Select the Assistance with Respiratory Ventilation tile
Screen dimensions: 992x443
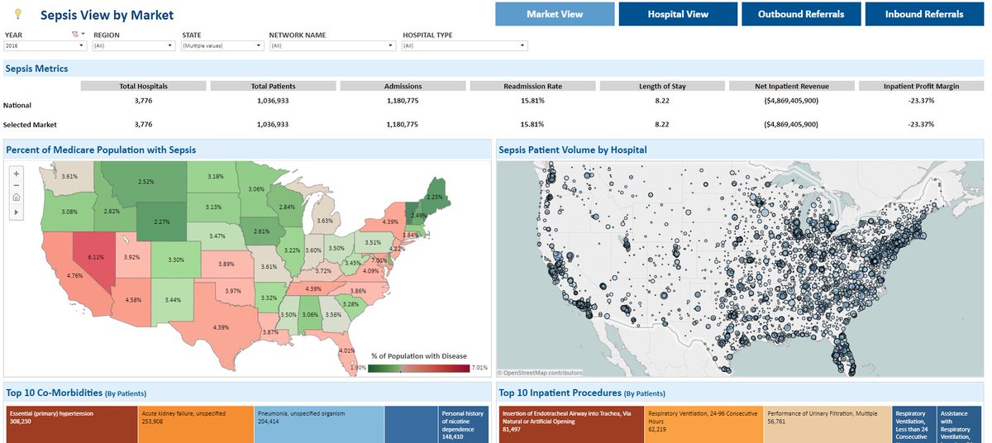pos(961,424)
